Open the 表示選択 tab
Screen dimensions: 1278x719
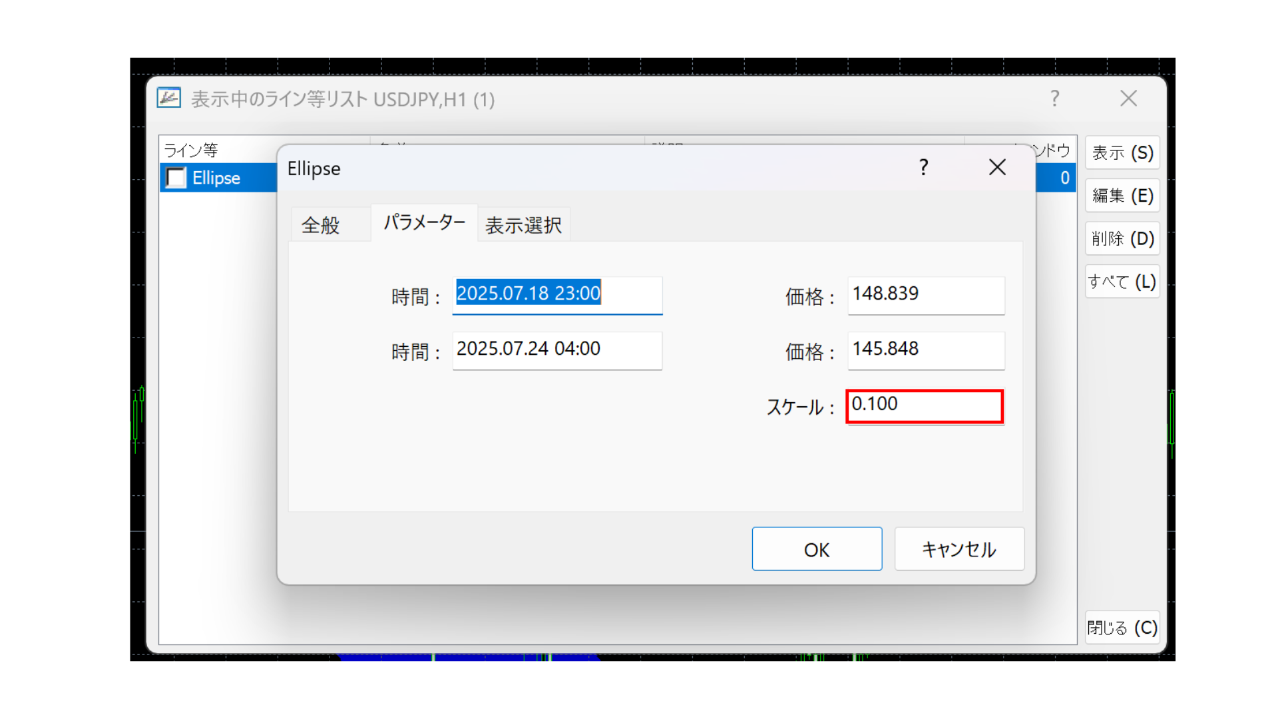point(523,225)
